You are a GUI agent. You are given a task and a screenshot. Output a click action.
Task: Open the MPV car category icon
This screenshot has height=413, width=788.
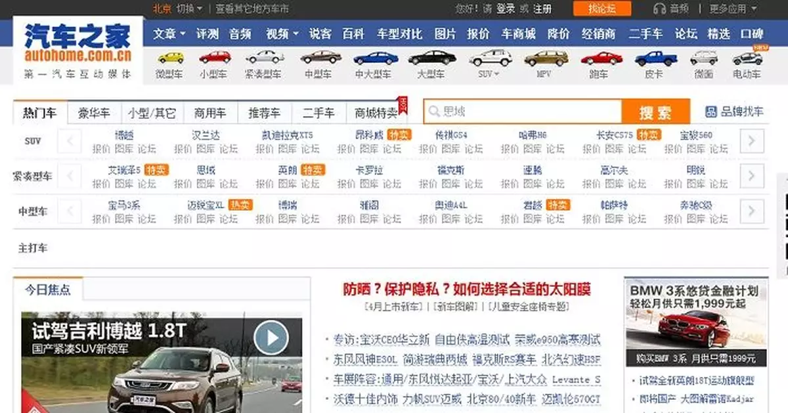click(546, 58)
